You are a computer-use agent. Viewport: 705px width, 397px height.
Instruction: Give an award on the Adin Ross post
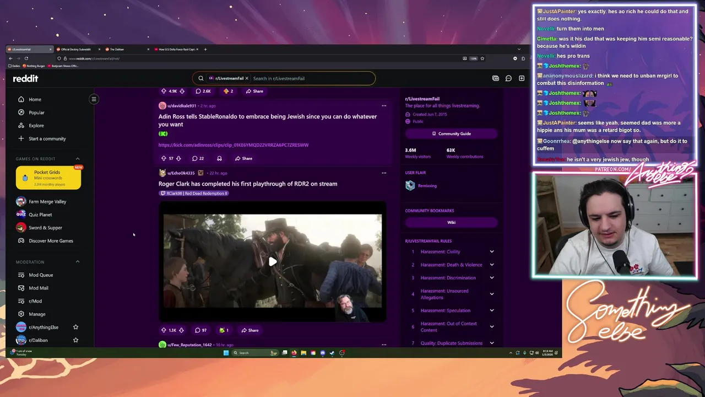[219, 158]
